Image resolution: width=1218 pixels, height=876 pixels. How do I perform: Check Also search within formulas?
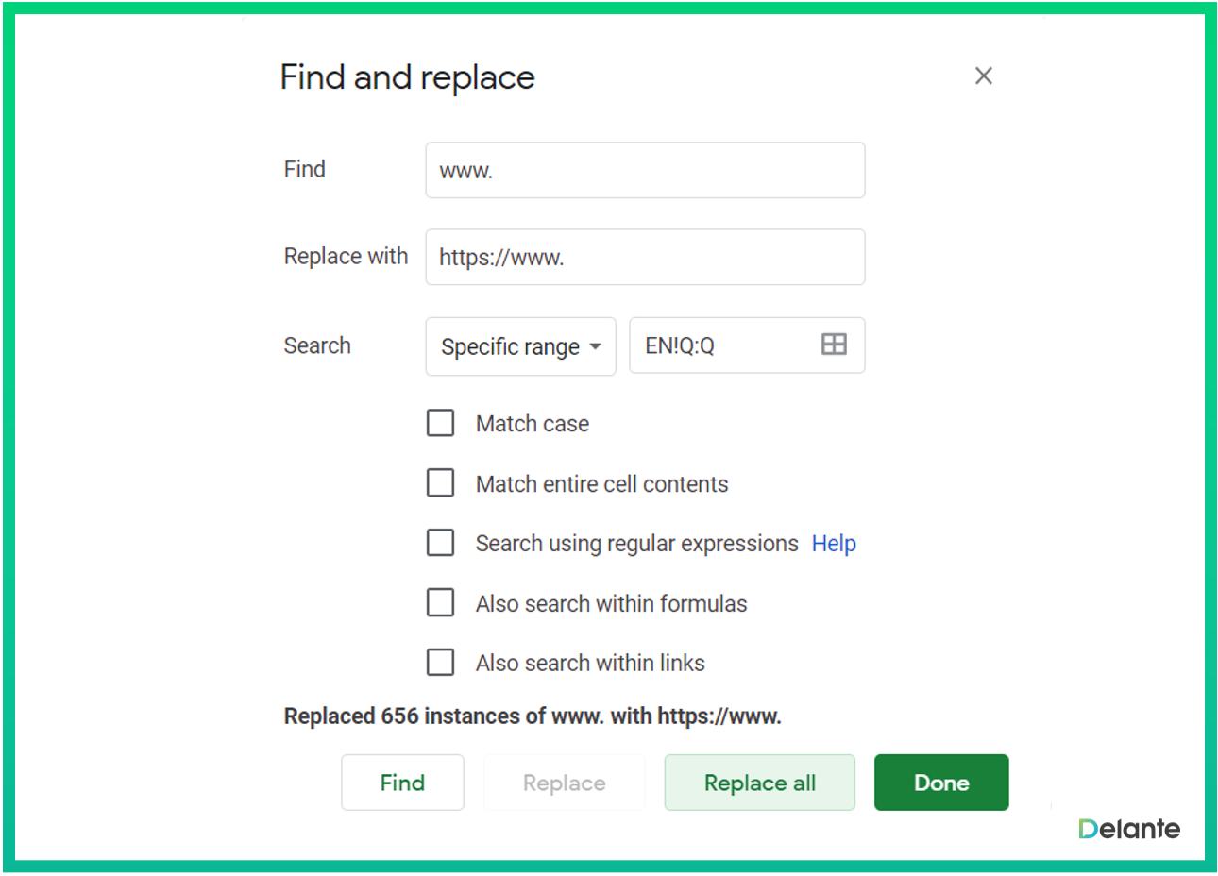click(441, 603)
